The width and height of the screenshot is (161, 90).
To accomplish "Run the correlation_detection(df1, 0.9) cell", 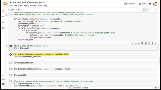I will click(11, 54).
